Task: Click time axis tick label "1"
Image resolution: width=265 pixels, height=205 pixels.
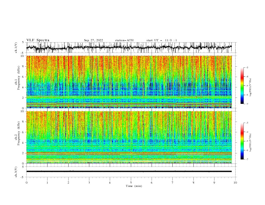Action: point(47,183)
